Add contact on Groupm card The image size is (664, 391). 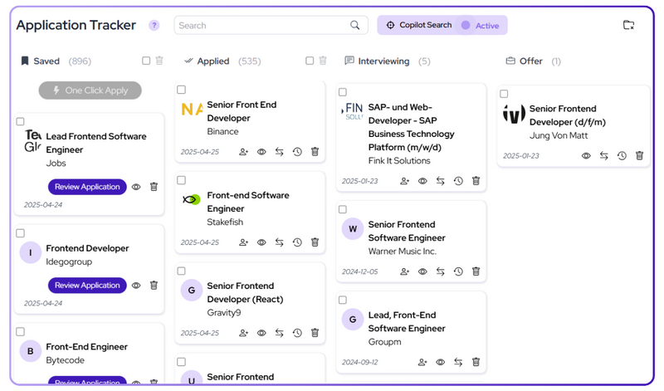[x=422, y=362]
